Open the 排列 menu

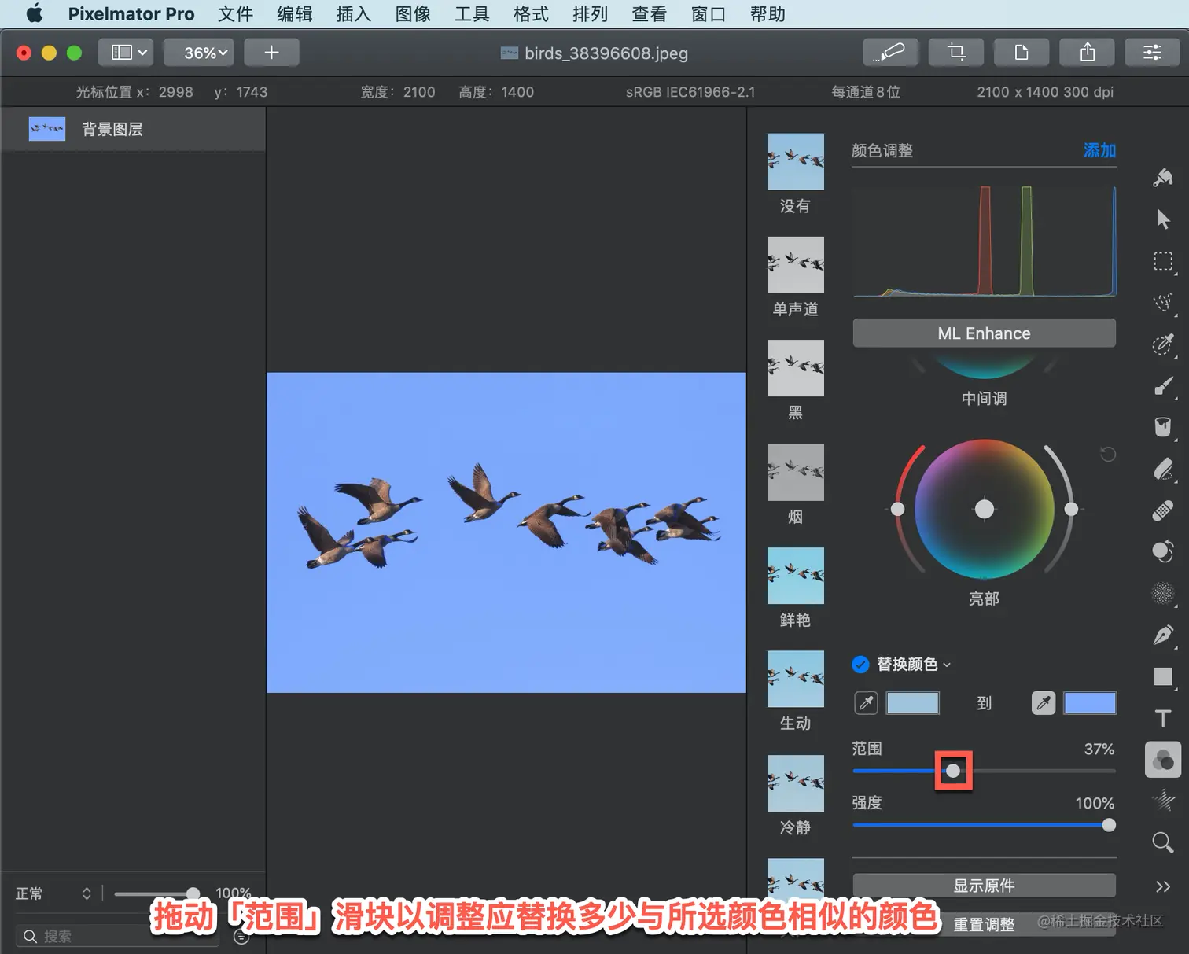tap(591, 14)
